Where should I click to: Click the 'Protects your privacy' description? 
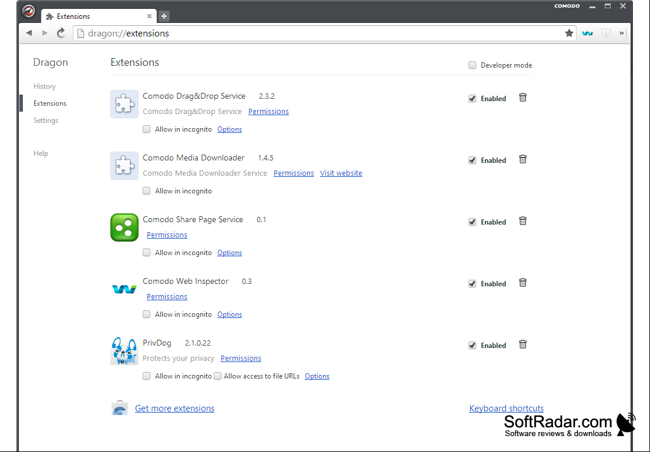(179, 358)
